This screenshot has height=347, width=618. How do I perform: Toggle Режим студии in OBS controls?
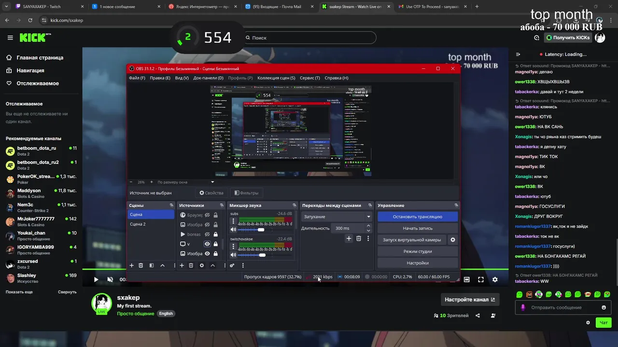[418, 251]
